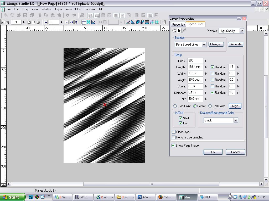269x201 pixels.
Task: Click the blue triangle ruler snap icon
Action: tap(133, 22)
